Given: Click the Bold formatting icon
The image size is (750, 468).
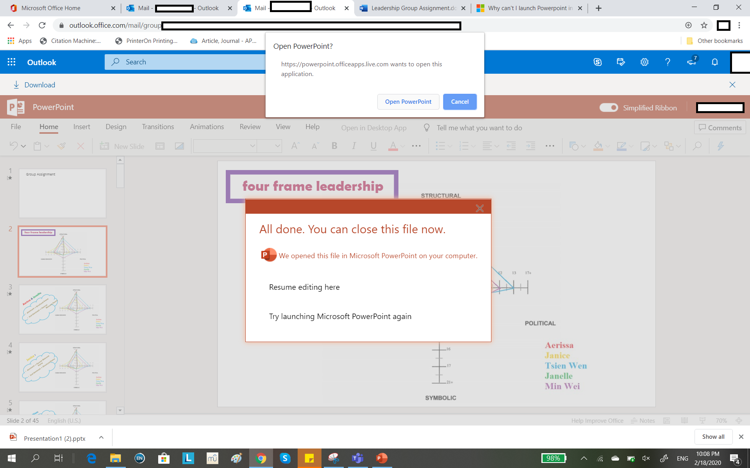Looking at the screenshot, I should (x=334, y=146).
